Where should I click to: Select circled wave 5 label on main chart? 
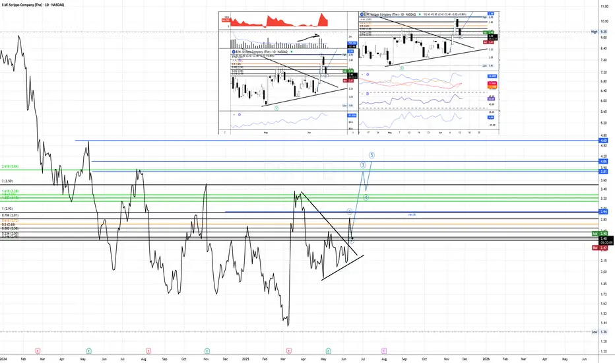coord(372,155)
